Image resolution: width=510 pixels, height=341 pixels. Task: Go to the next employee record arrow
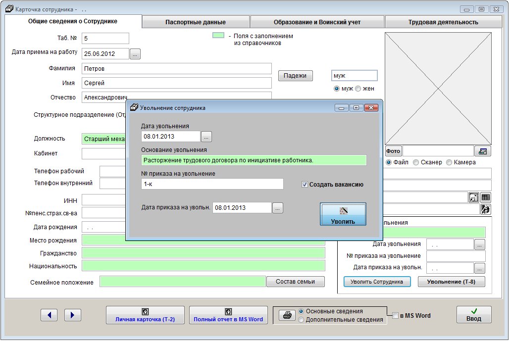tap(72, 315)
